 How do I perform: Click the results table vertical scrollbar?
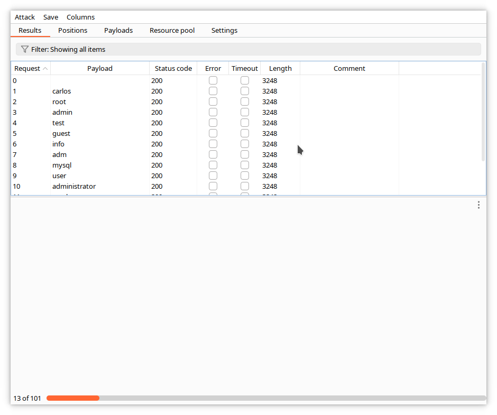(483, 112)
